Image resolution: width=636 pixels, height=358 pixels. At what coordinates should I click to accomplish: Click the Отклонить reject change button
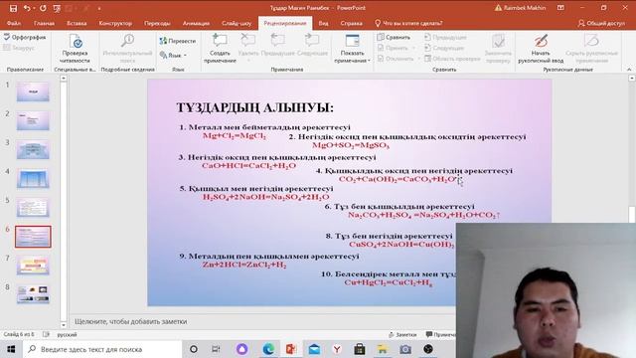click(x=396, y=59)
